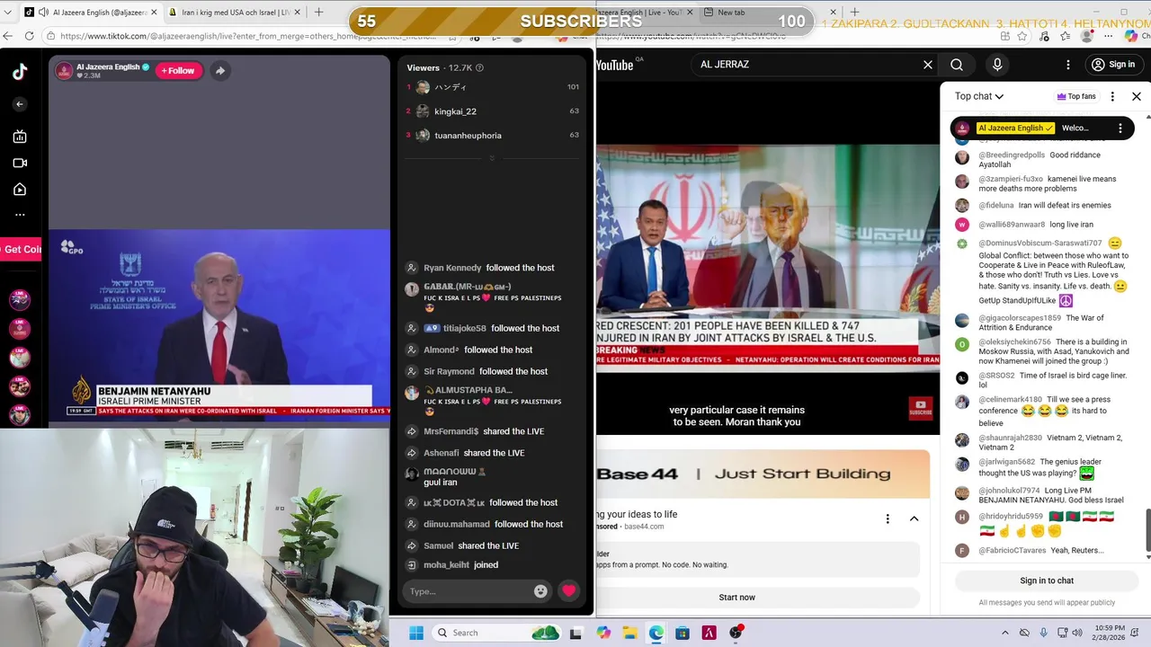This screenshot has height=647, width=1151.
Task: Open the home icon in TikTok sidebar
Action: point(20,189)
